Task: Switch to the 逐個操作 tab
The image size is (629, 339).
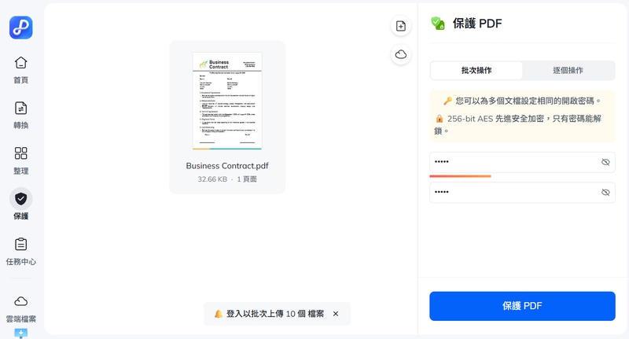Action: click(x=568, y=71)
